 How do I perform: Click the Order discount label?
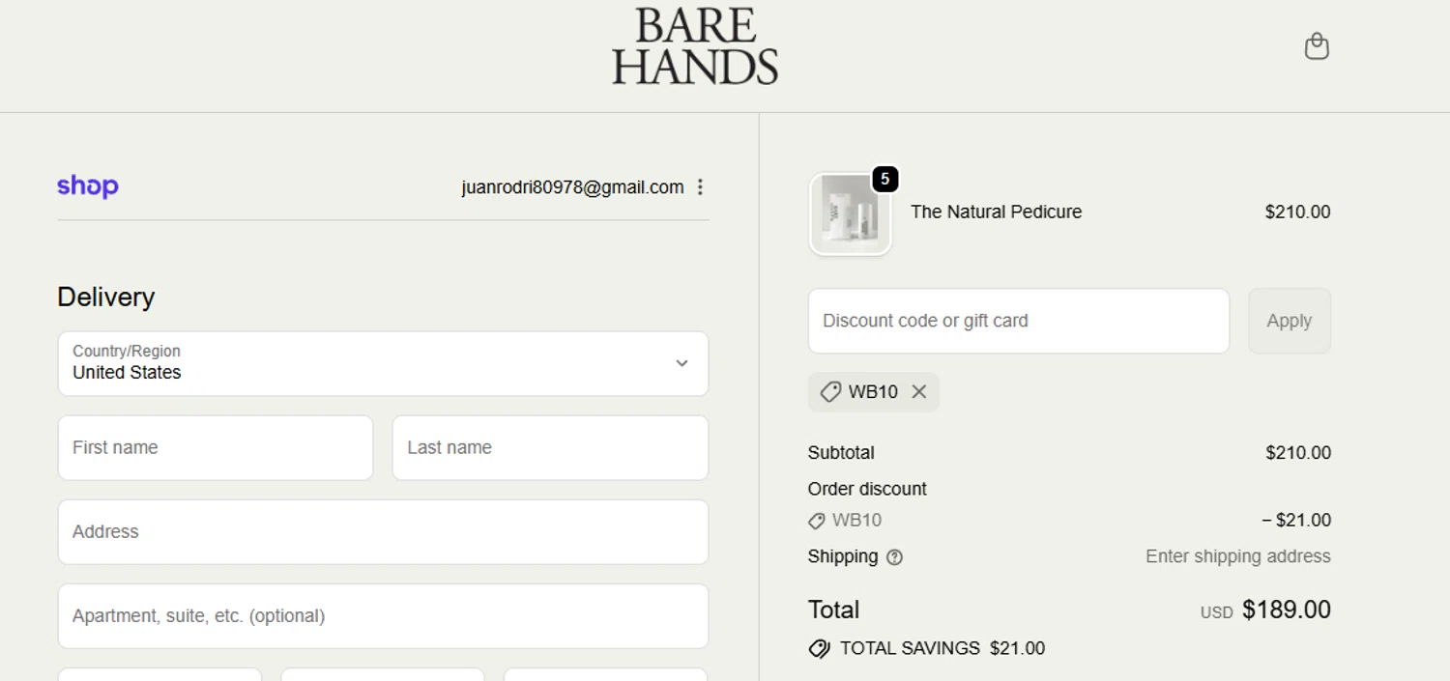pos(867,489)
